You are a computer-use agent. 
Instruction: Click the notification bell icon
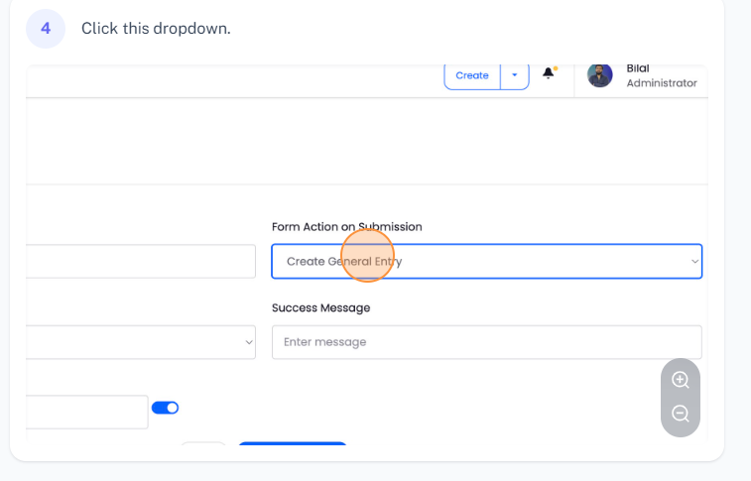(x=549, y=74)
